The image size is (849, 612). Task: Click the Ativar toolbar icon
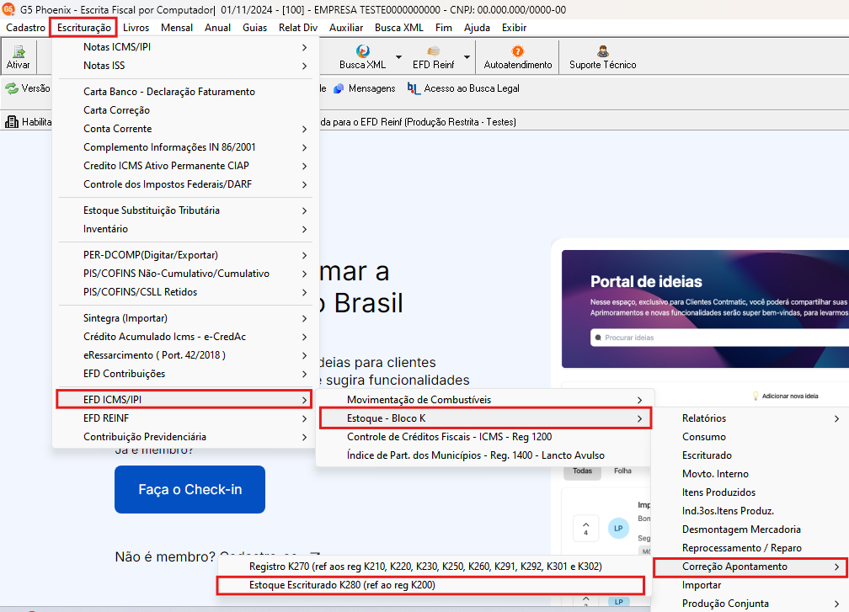coord(19,52)
